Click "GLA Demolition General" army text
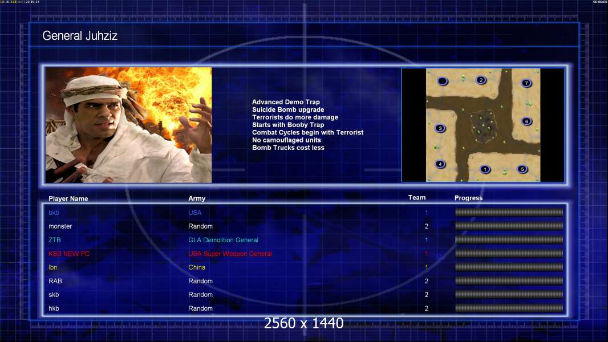 (224, 240)
